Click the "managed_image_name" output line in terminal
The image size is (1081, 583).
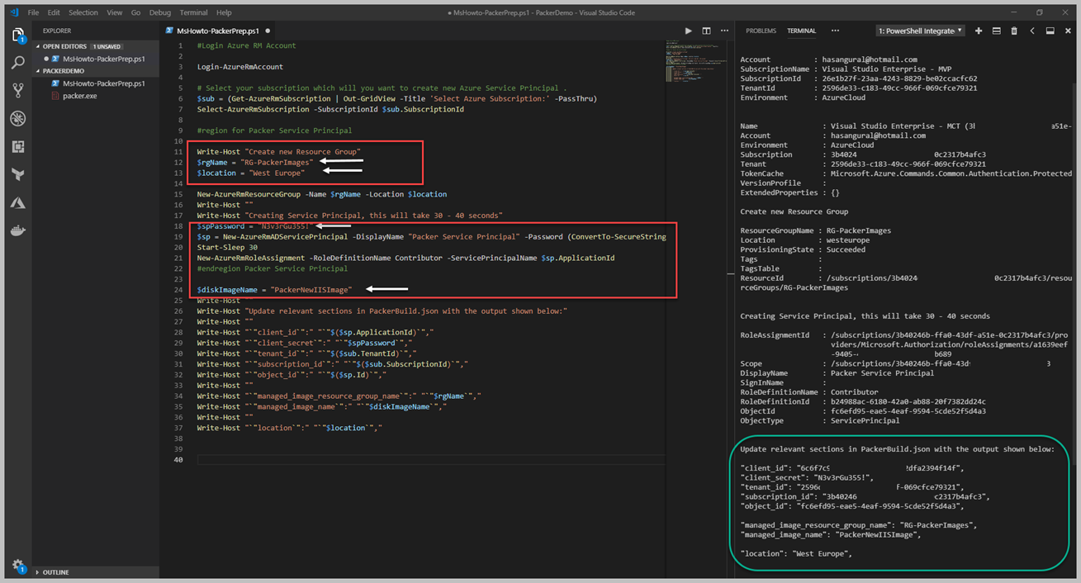point(830,535)
